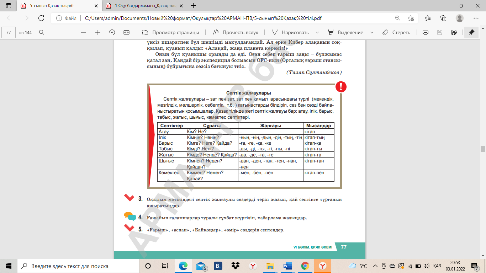The image size is (486, 273).
Task: Open the clock showing 20:53
Action: 455,266
